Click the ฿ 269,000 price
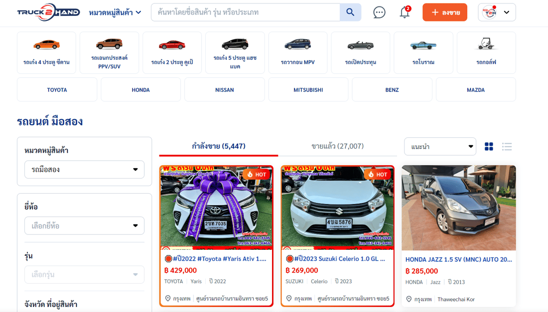Screen dimensions: 548x312 302,271
